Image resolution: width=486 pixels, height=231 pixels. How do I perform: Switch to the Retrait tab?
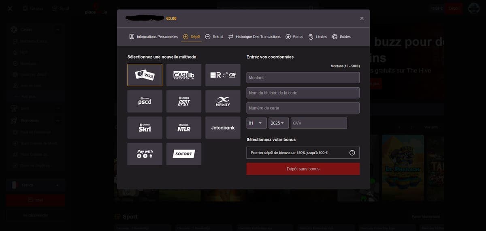[214, 37]
